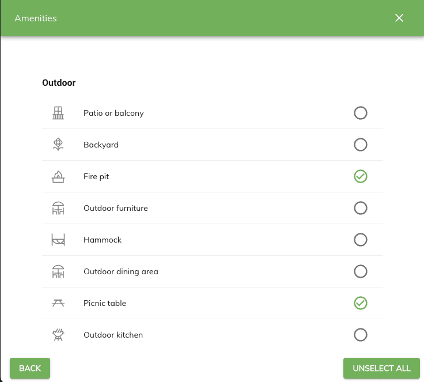Close the Amenities dialog
The width and height of the screenshot is (424, 382).
click(x=399, y=18)
